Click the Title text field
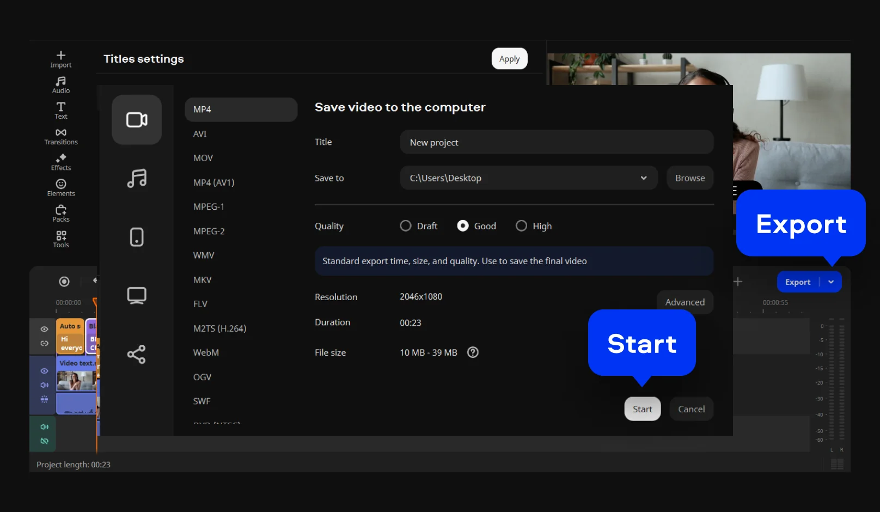 point(556,142)
